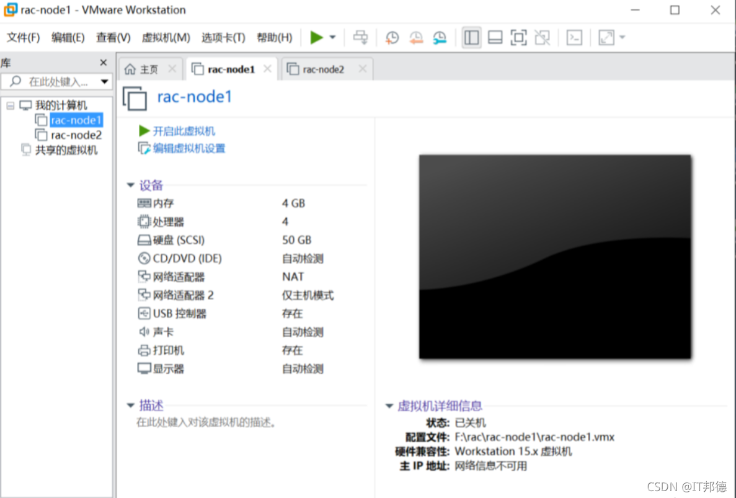Close the rac-node2 tab
The height and width of the screenshot is (498, 736).
(x=362, y=69)
